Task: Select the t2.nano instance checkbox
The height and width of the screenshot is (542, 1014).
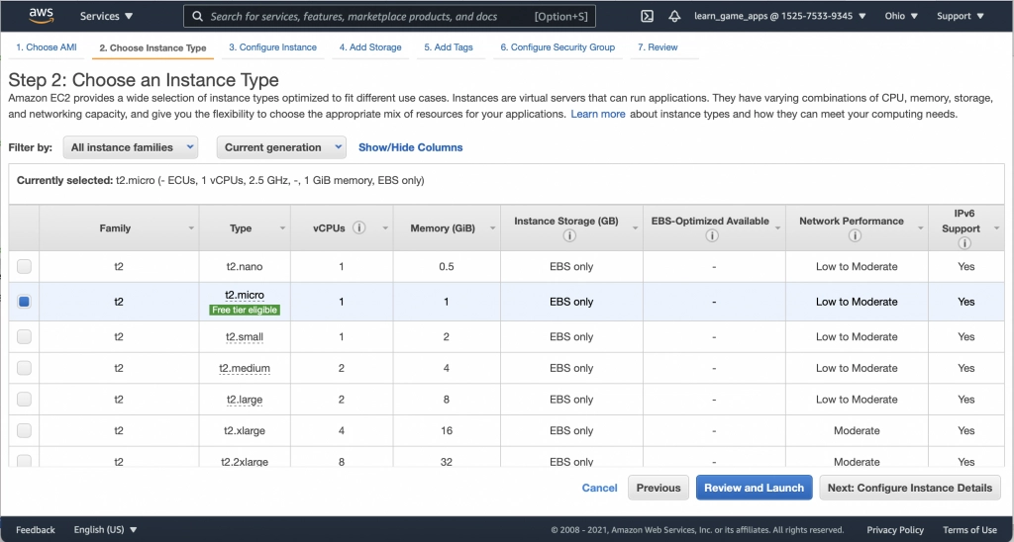Action: tap(24, 266)
